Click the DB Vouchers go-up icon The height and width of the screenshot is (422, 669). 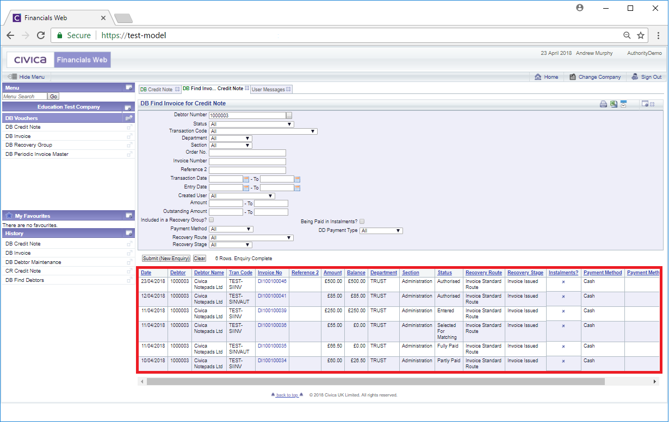click(129, 118)
